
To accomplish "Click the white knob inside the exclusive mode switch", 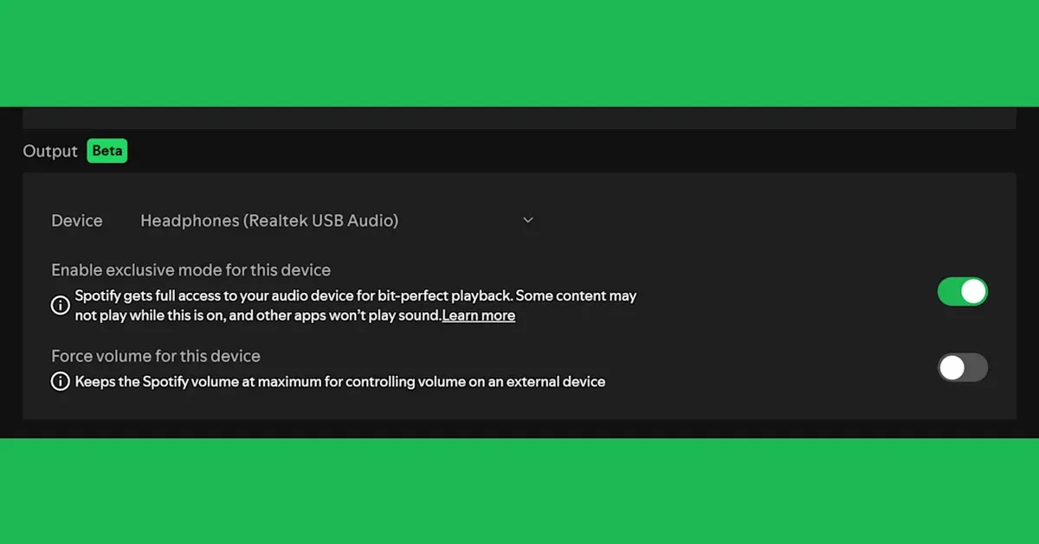I will point(974,292).
